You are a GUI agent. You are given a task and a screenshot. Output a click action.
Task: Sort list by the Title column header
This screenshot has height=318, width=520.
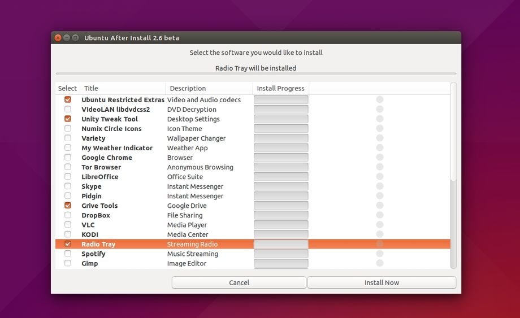[x=123, y=88]
